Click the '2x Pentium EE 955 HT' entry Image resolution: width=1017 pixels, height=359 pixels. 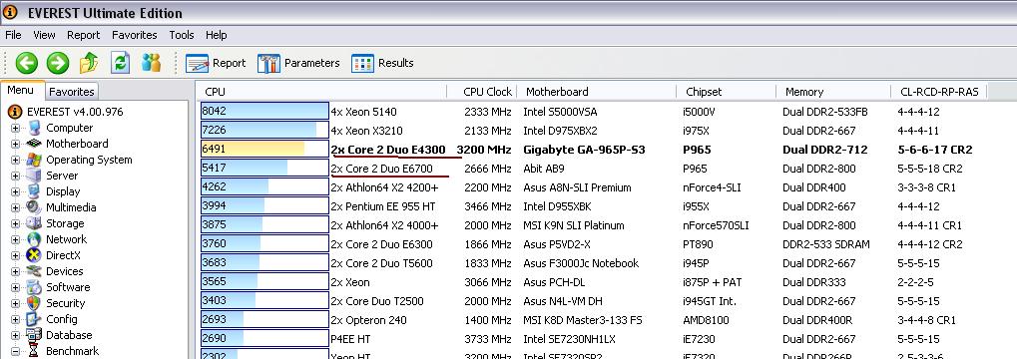coord(383,206)
